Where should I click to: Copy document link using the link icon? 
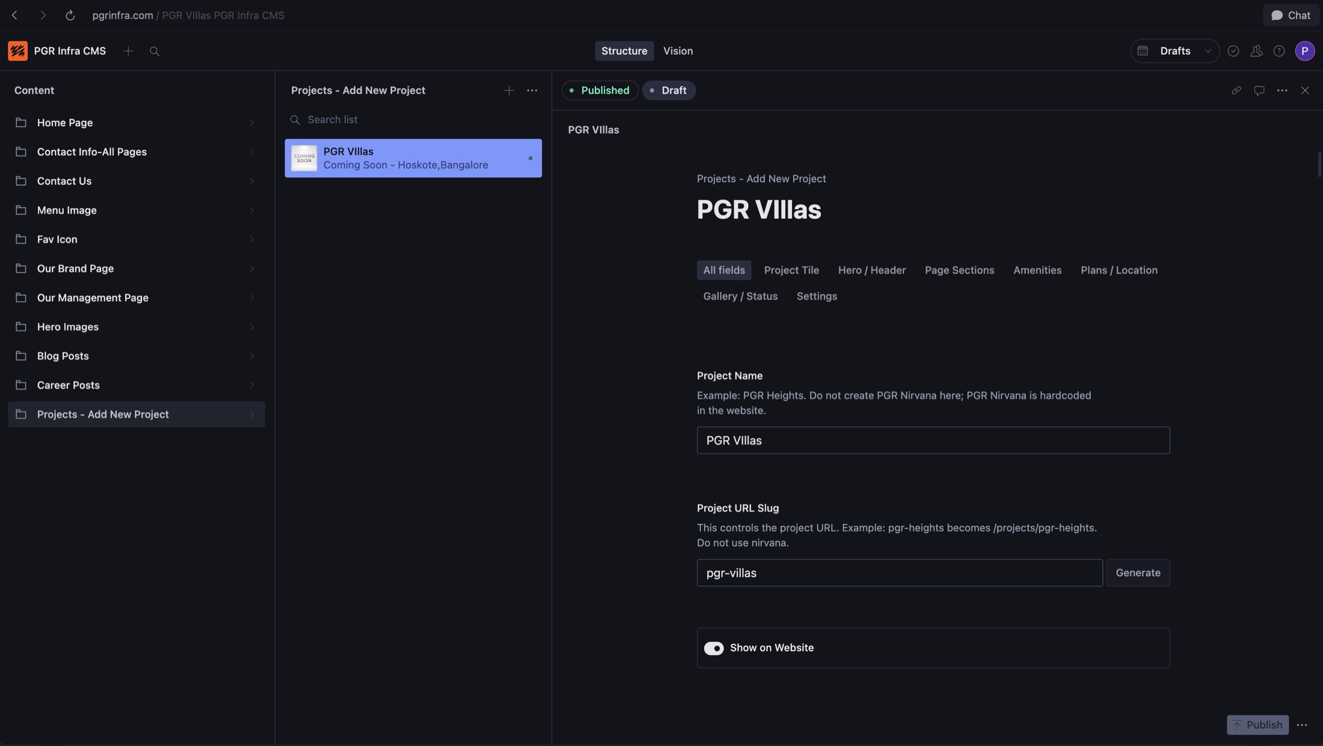[x=1236, y=90]
